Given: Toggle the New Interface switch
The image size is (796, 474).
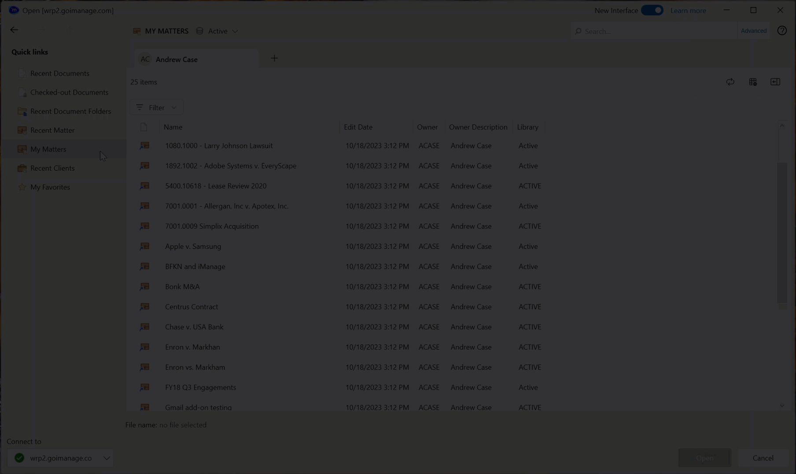Looking at the screenshot, I should [652, 11].
